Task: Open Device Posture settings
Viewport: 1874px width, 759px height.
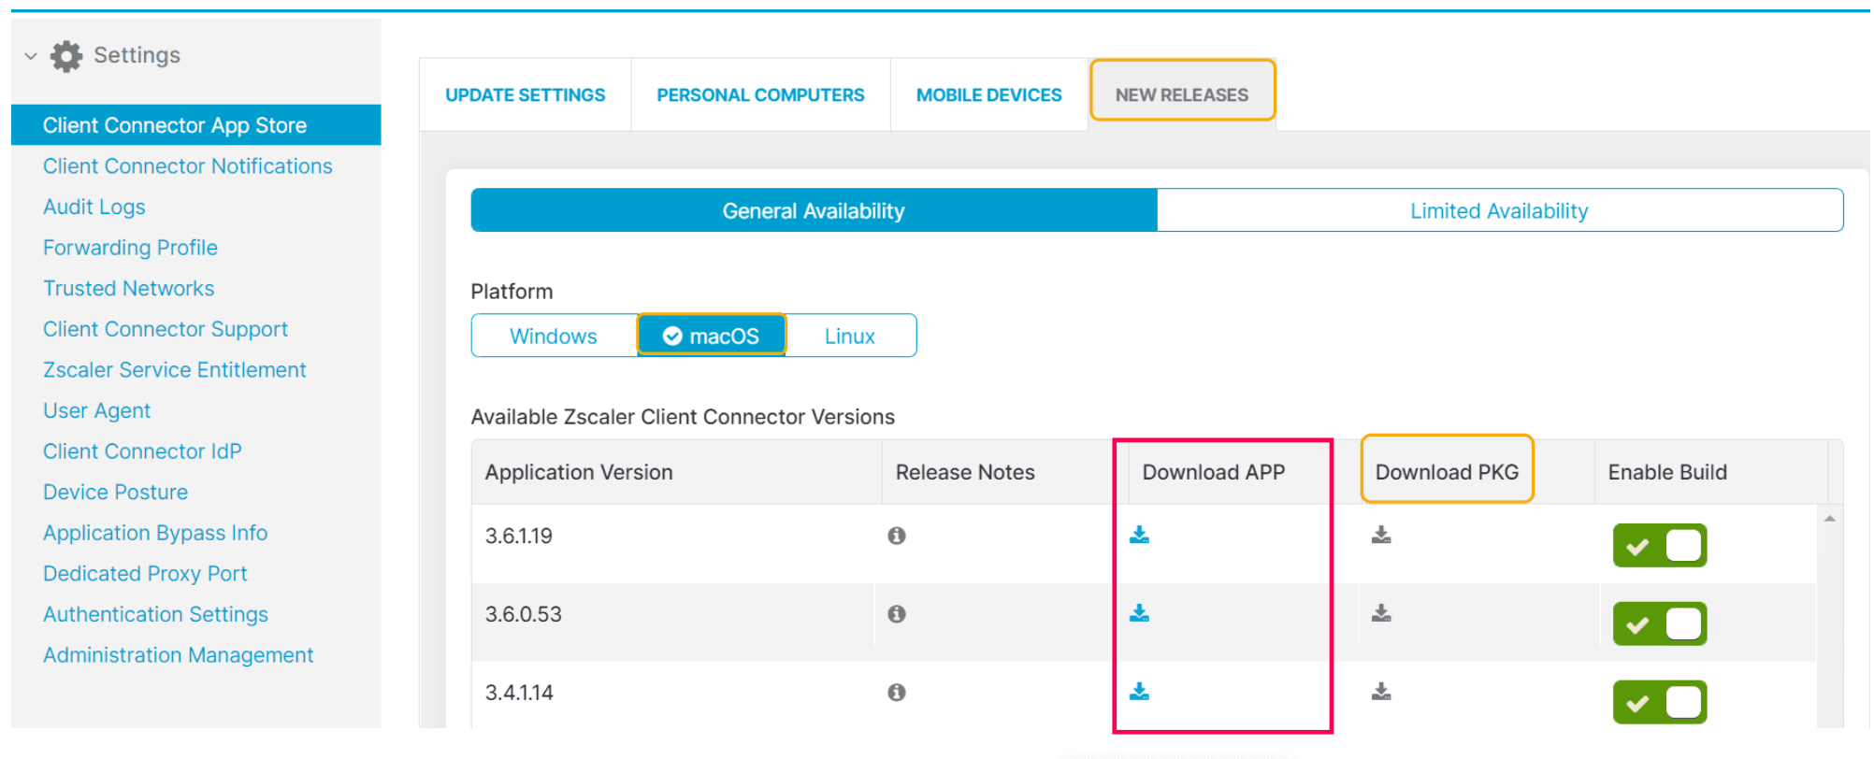Action: (116, 493)
